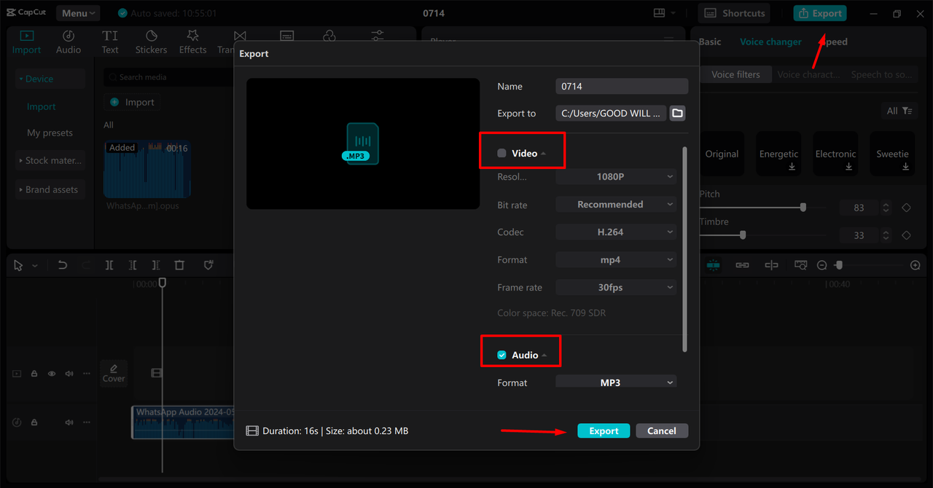Open the layout icon in title bar

pos(659,13)
